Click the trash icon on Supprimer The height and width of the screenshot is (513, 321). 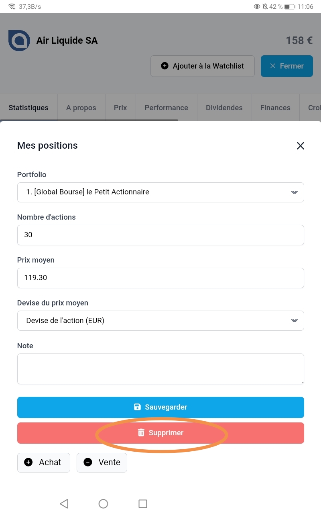(141, 433)
